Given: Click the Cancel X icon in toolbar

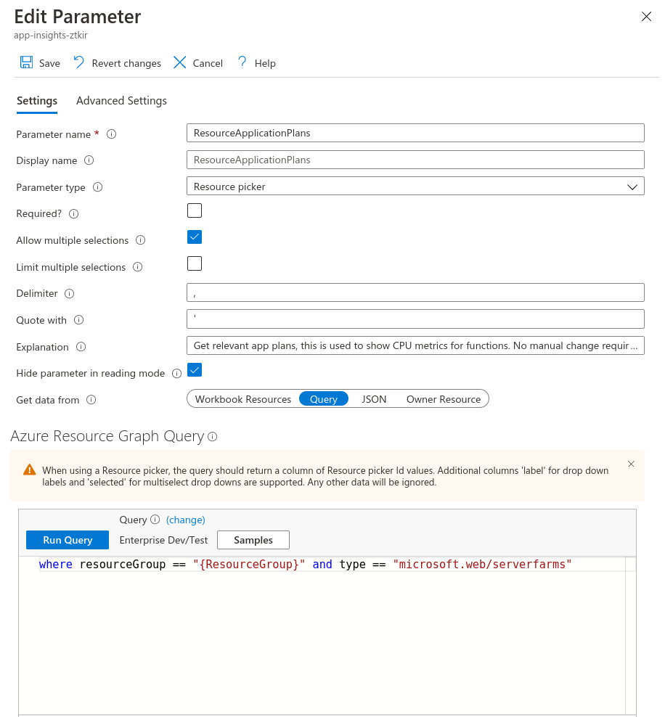Looking at the screenshot, I should (180, 62).
